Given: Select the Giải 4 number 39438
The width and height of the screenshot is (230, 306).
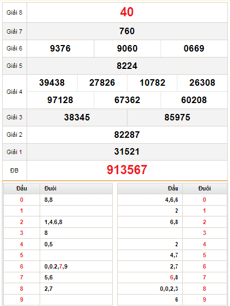Looking at the screenshot, I should click(52, 83).
